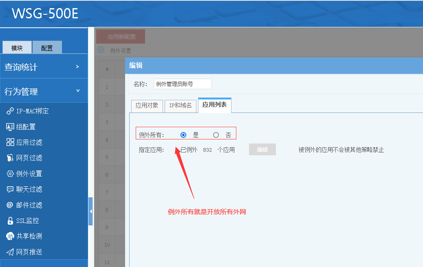Switch to the 模块 sidebar tab
The width and height of the screenshot is (423, 267).
pos(17,48)
